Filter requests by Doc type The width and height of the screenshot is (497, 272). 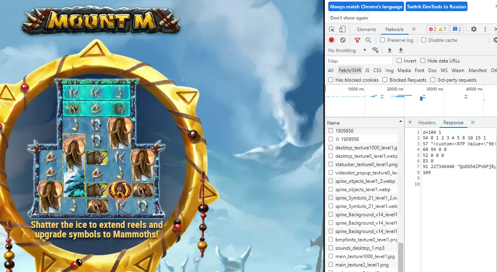[433, 70]
